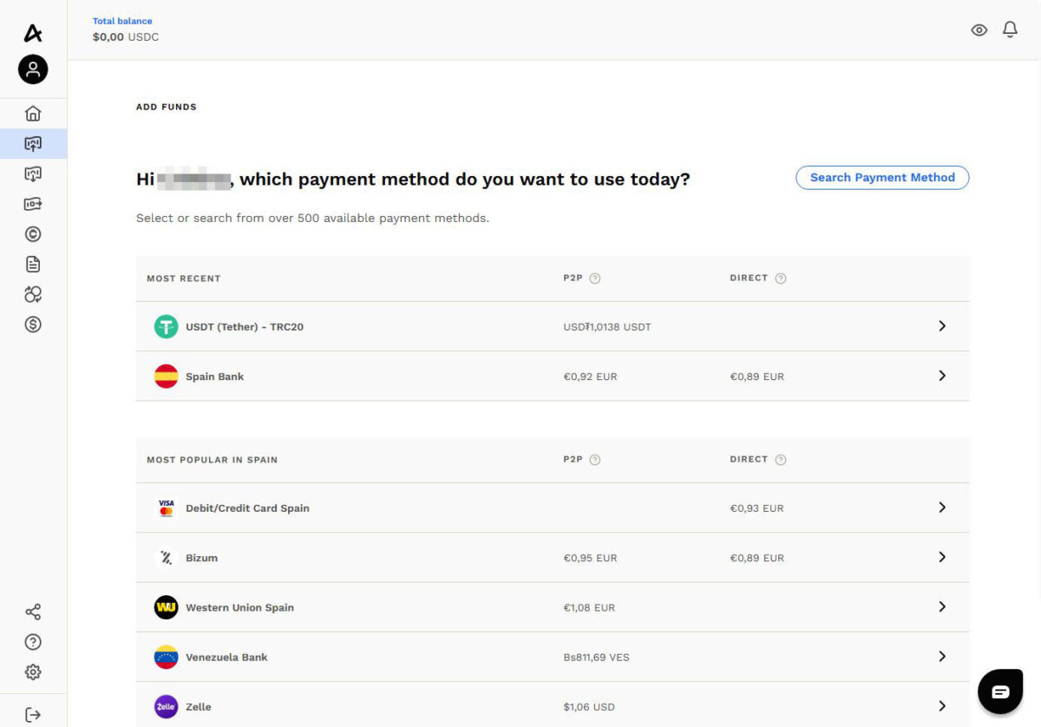The image size is (1041, 727).
Task: Click the dollar-circle sidebar icon
Action: click(33, 324)
